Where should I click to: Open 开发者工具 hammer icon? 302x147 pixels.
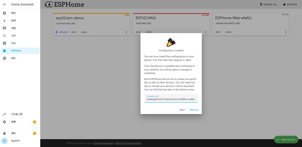point(4,114)
